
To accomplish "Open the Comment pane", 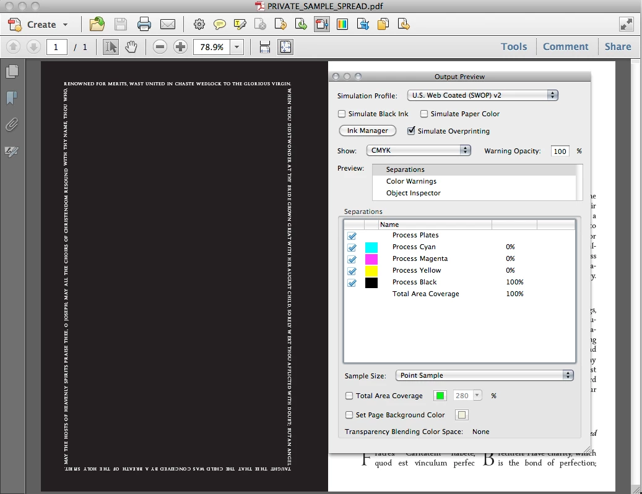I will point(565,46).
